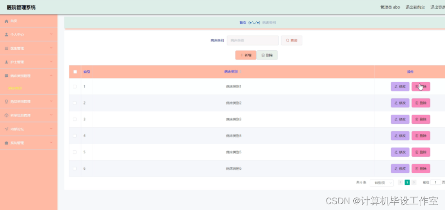445x210 pixels.
Task: Enable the checkbox for 病床类别5
Action: pos(75,152)
